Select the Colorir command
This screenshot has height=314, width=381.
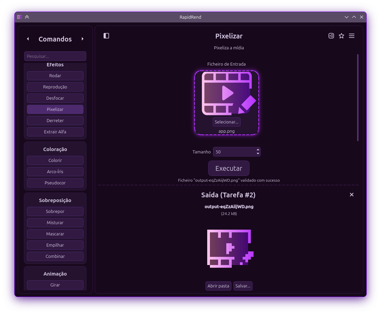(55, 160)
